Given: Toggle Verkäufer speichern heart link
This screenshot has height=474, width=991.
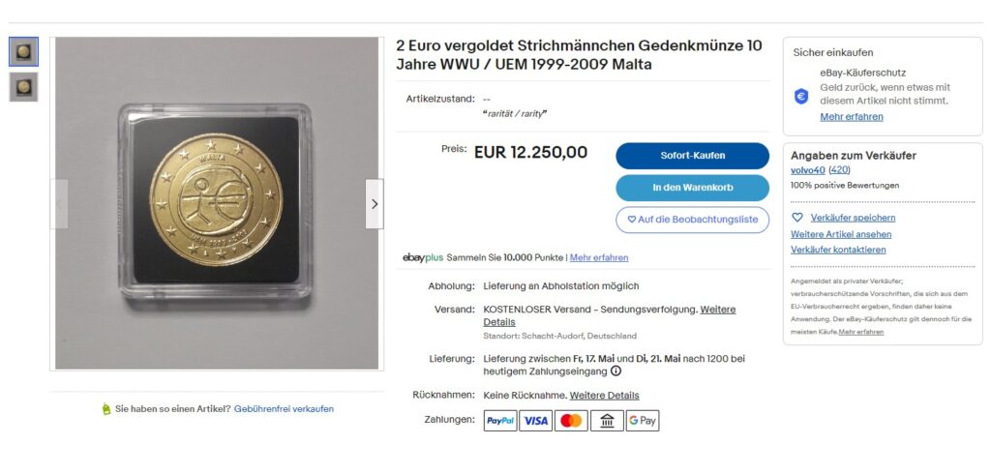Looking at the screenshot, I should pos(844,218).
